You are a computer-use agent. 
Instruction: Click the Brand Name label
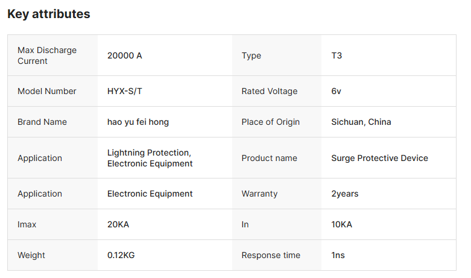pyautogui.click(x=42, y=122)
